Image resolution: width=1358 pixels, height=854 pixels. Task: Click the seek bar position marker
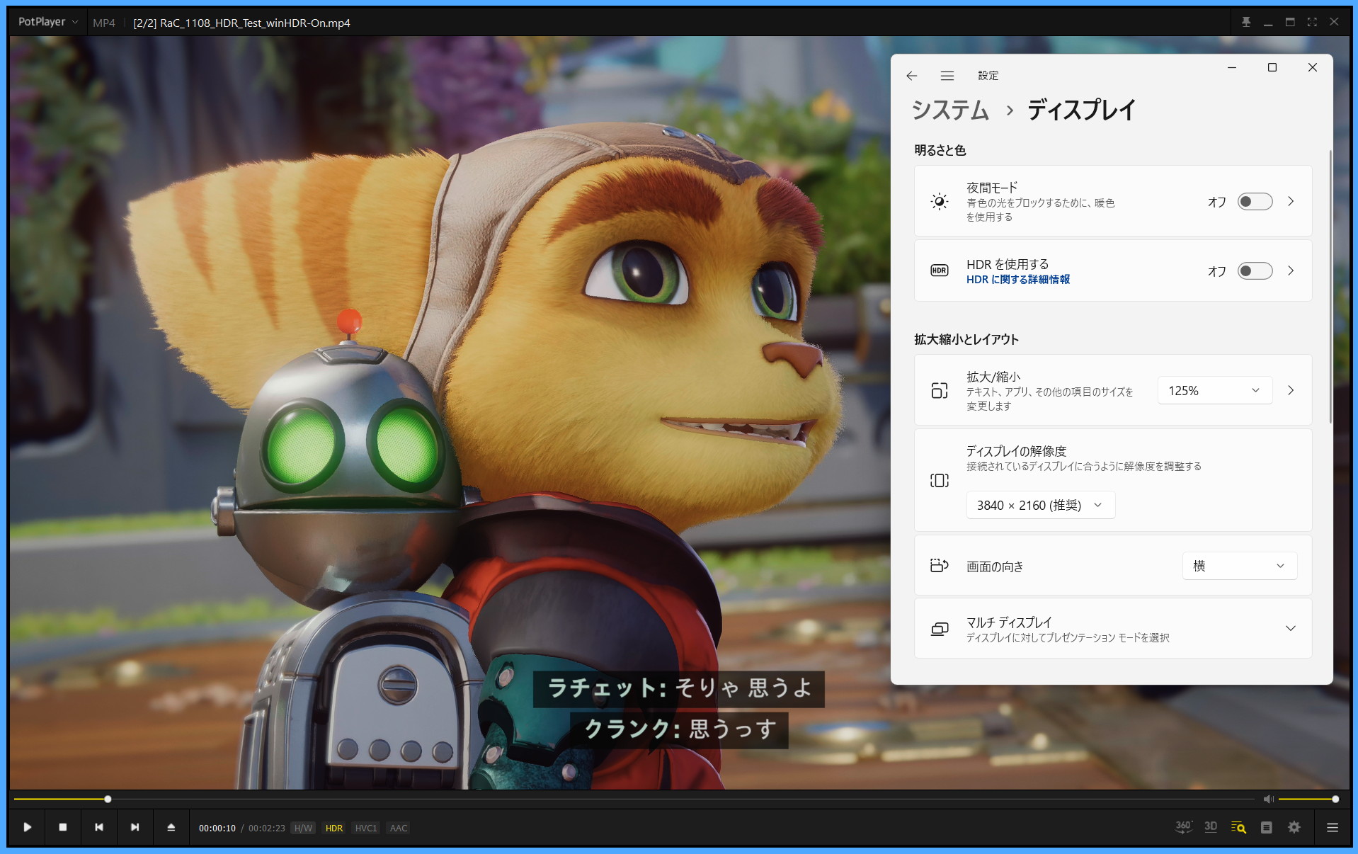pos(108,799)
